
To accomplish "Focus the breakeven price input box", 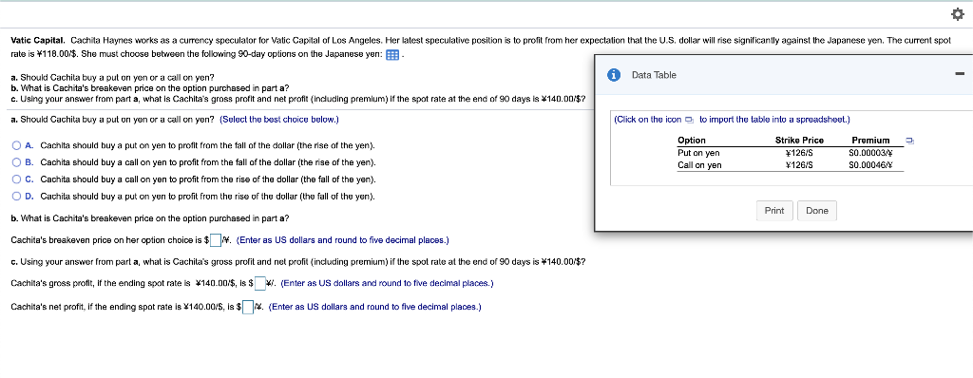I will (216, 240).
